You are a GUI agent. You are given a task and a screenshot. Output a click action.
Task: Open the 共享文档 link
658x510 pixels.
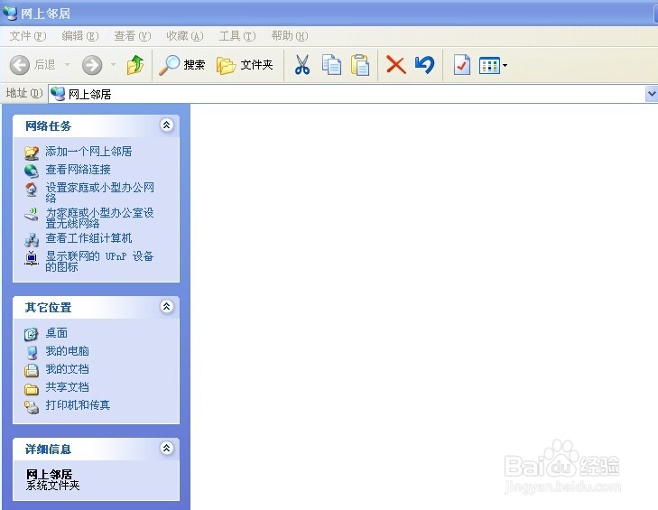67,387
